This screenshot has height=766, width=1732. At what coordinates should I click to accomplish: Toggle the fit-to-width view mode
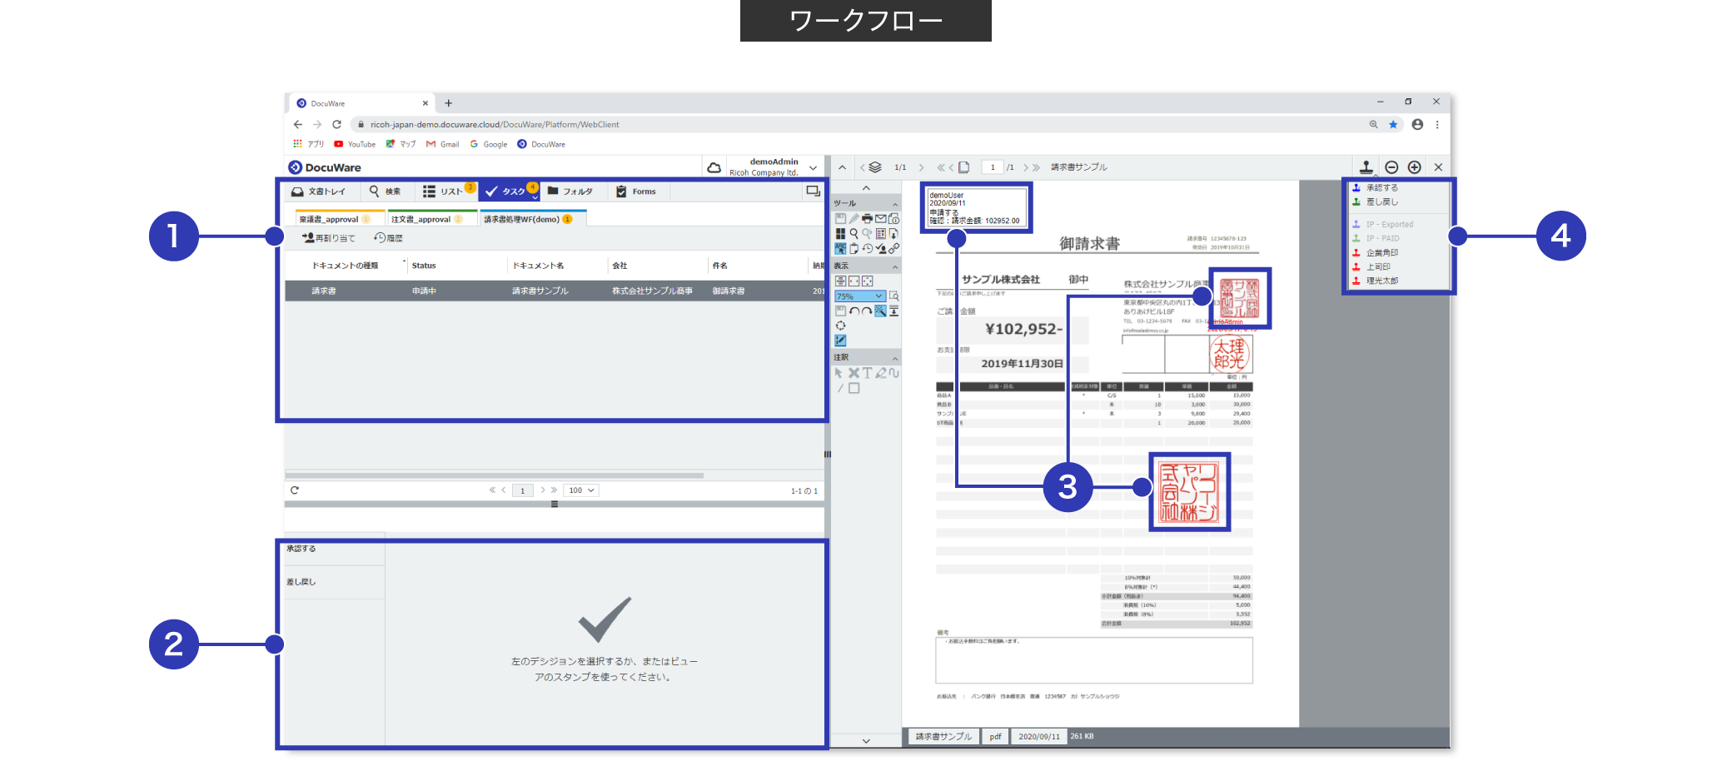(x=854, y=281)
